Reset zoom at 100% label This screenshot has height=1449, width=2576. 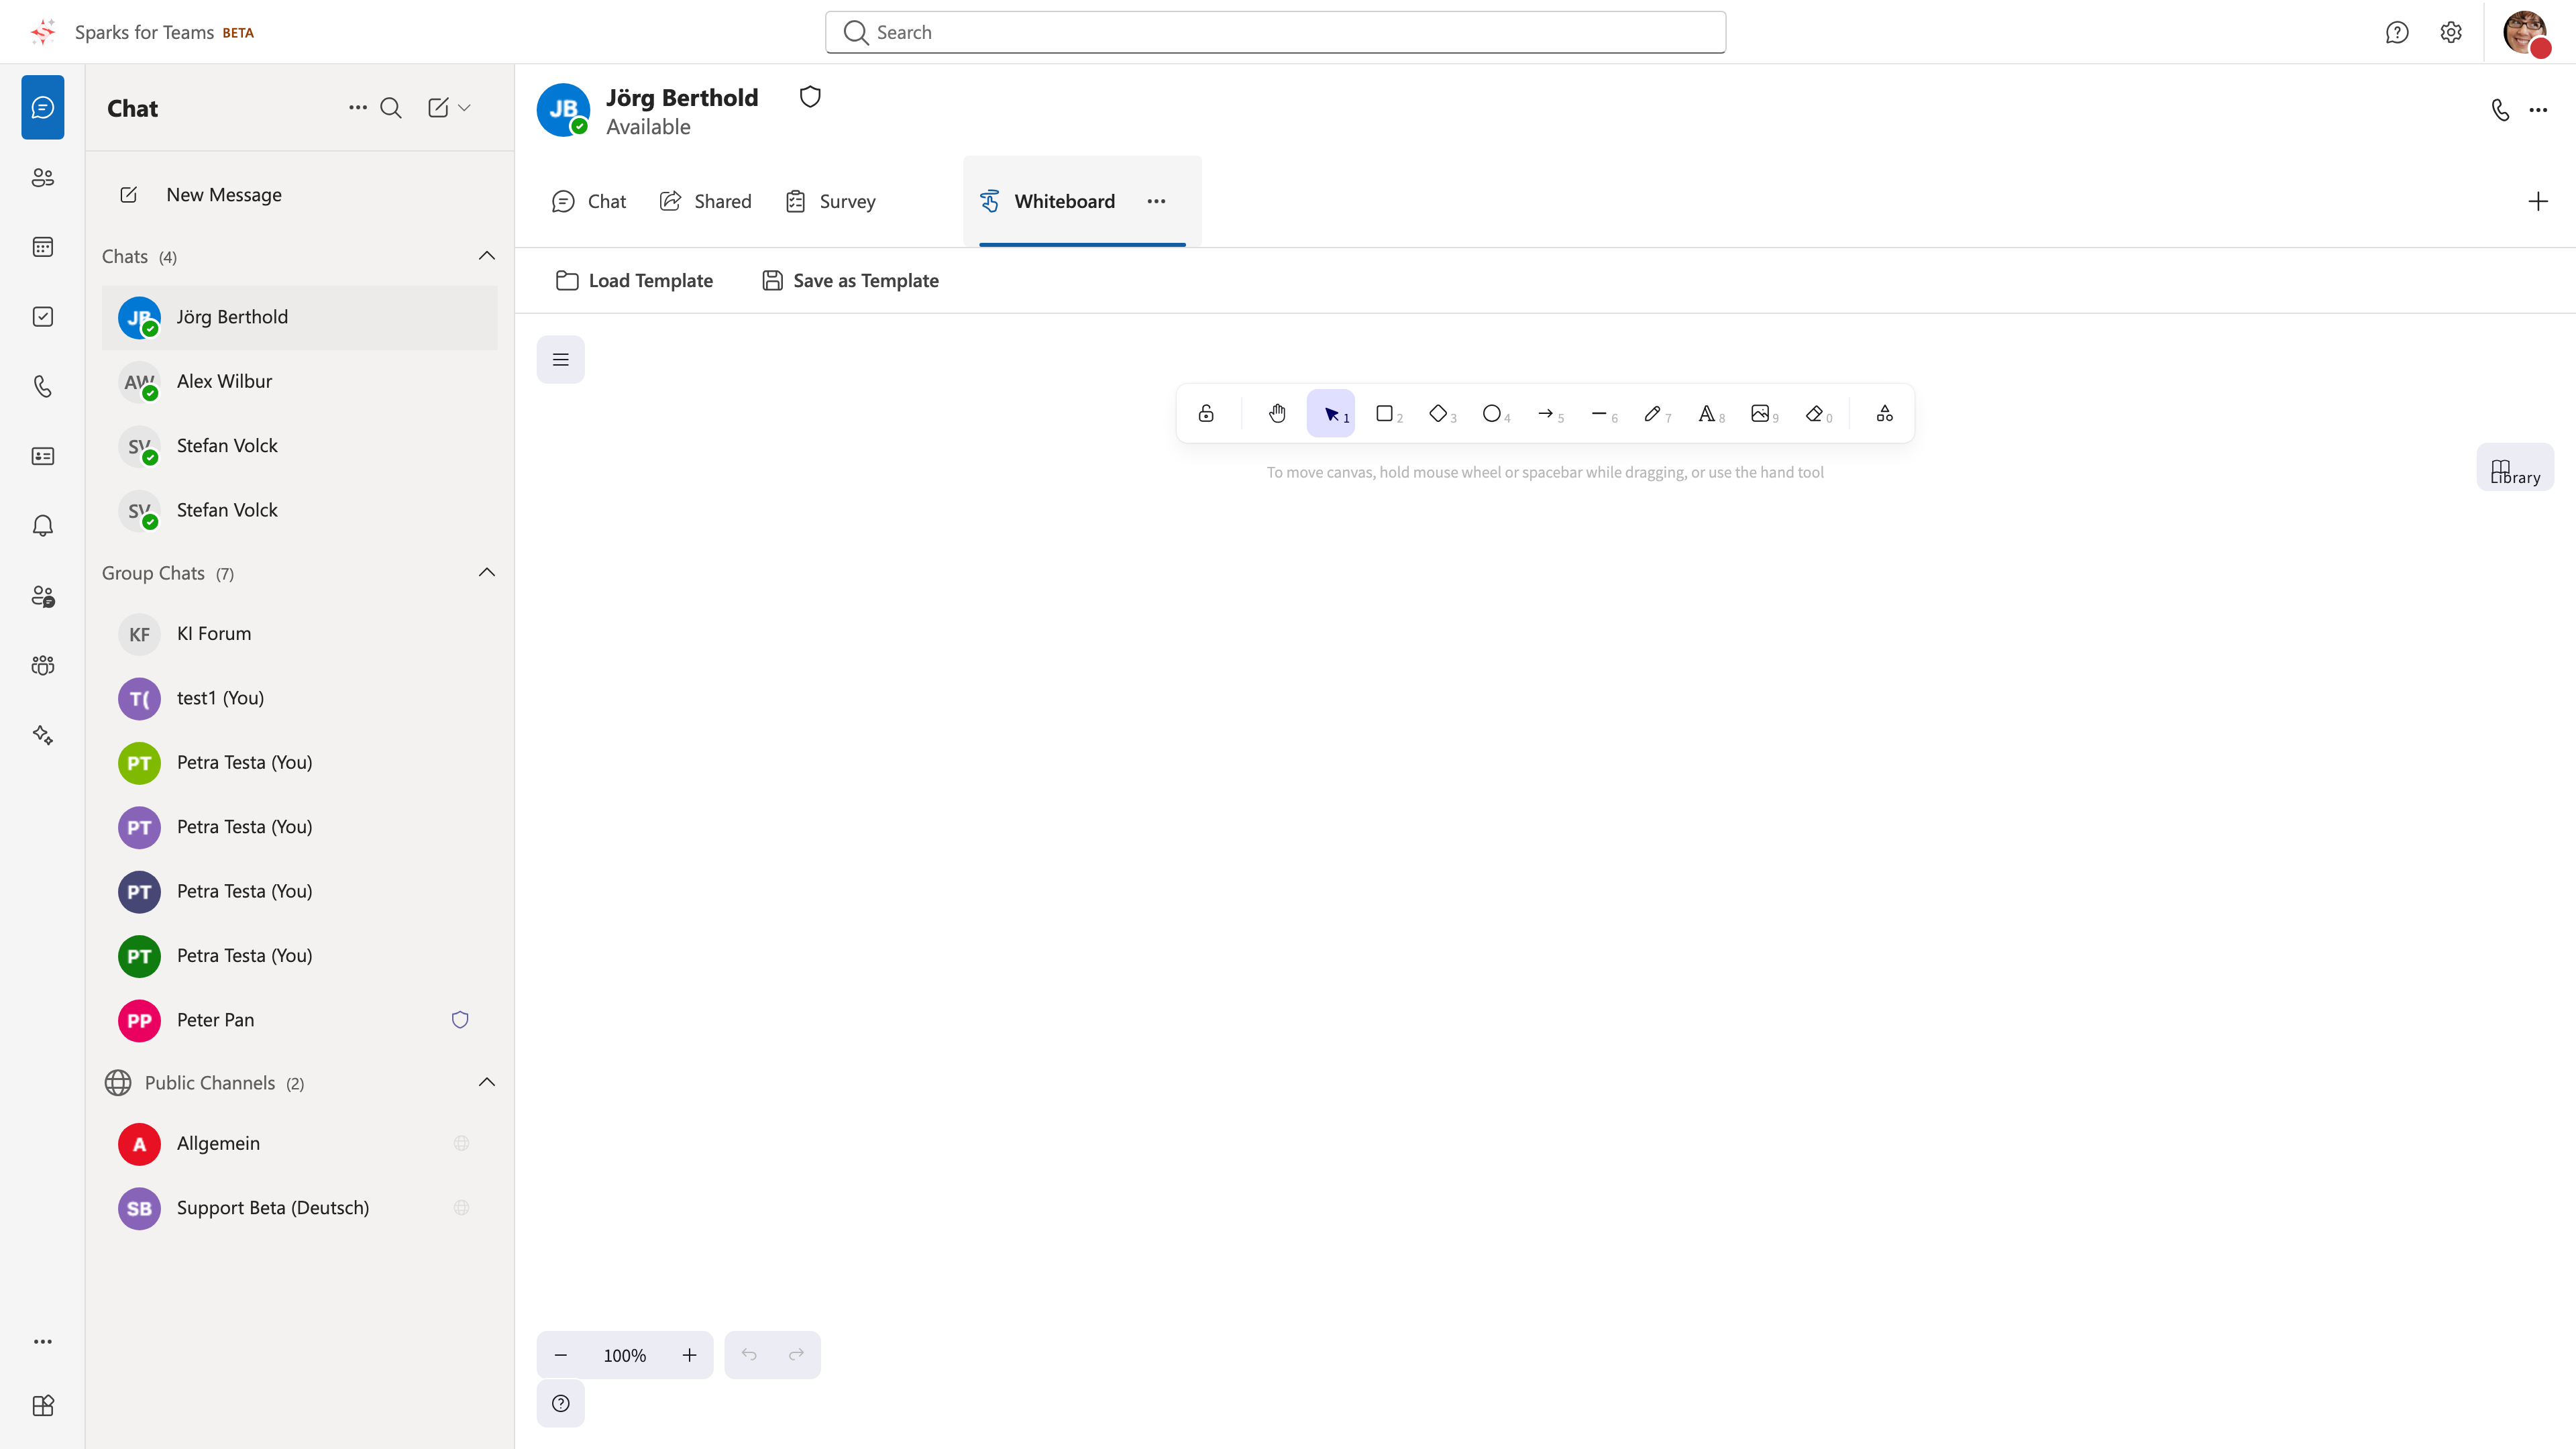pos(625,1355)
